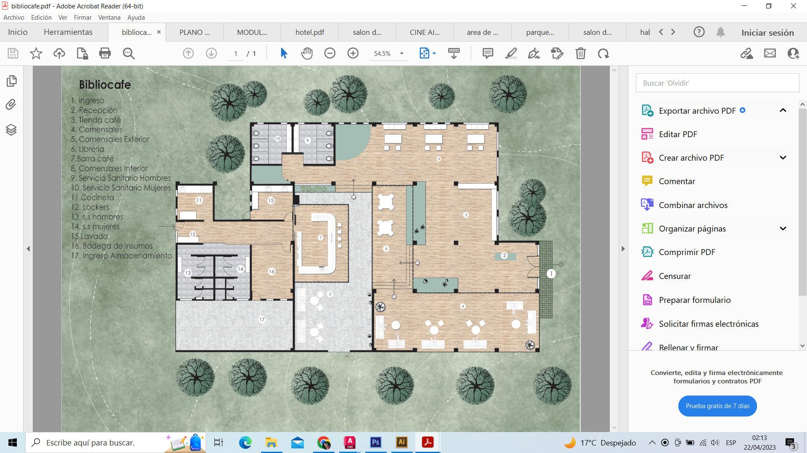The height and width of the screenshot is (453, 807).
Task: Open the Ventana menu
Action: pyautogui.click(x=109, y=18)
